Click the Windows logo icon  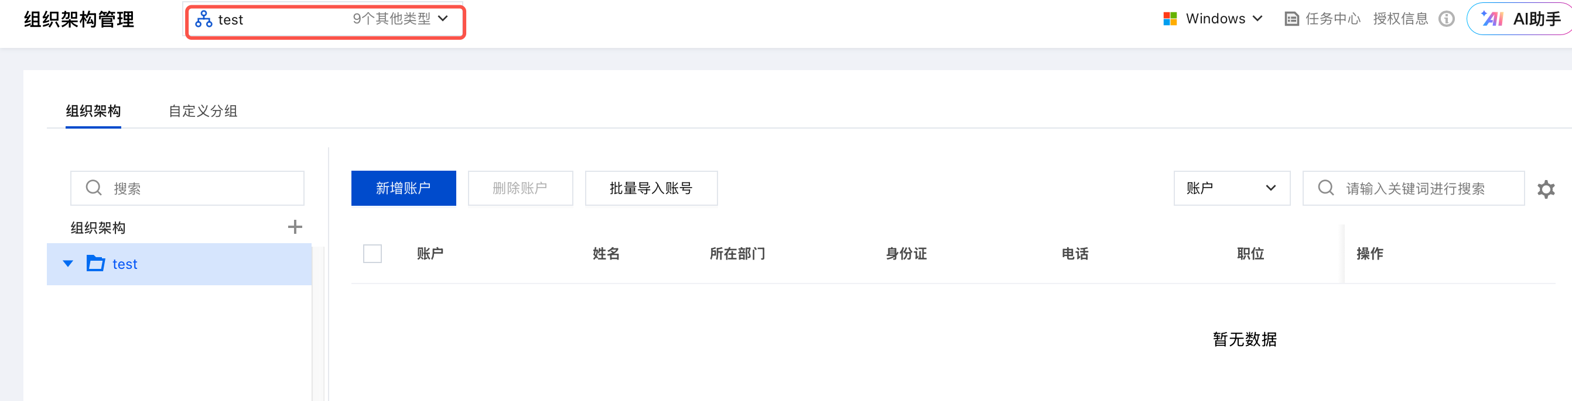1169,19
